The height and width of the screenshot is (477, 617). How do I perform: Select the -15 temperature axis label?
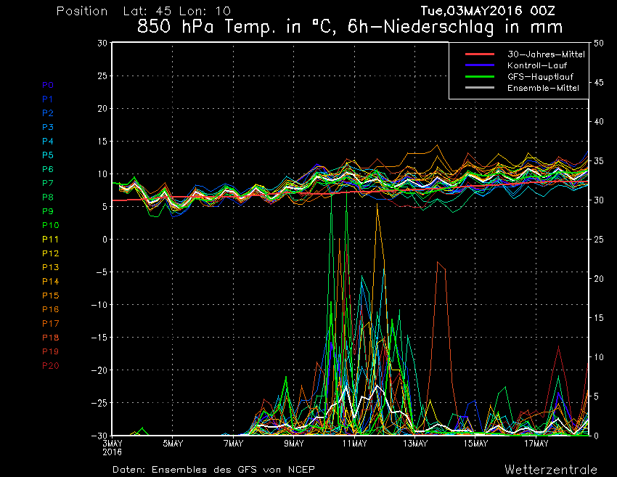[x=99, y=338]
